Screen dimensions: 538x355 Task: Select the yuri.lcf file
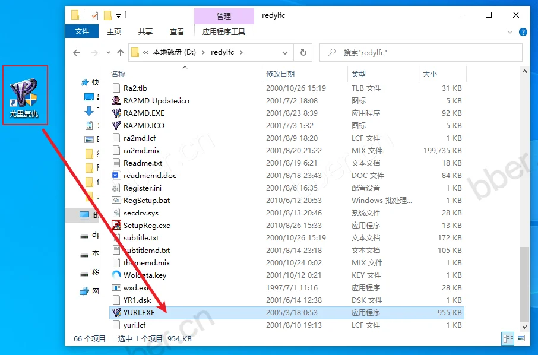(x=134, y=325)
